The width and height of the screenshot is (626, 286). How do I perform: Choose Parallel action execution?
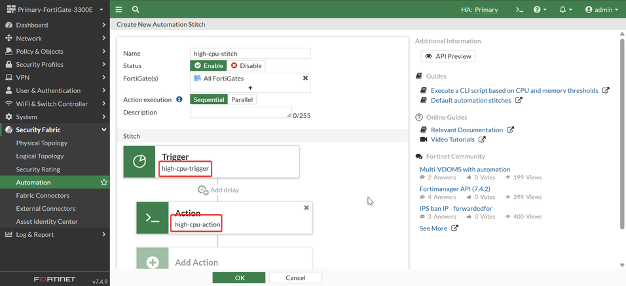(x=242, y=99)
